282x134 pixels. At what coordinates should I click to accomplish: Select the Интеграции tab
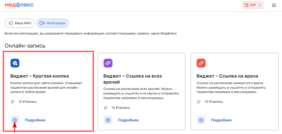52,23
